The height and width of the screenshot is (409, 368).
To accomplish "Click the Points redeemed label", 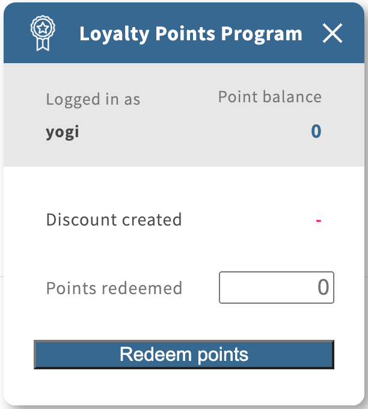I will [x=114, y=288].
